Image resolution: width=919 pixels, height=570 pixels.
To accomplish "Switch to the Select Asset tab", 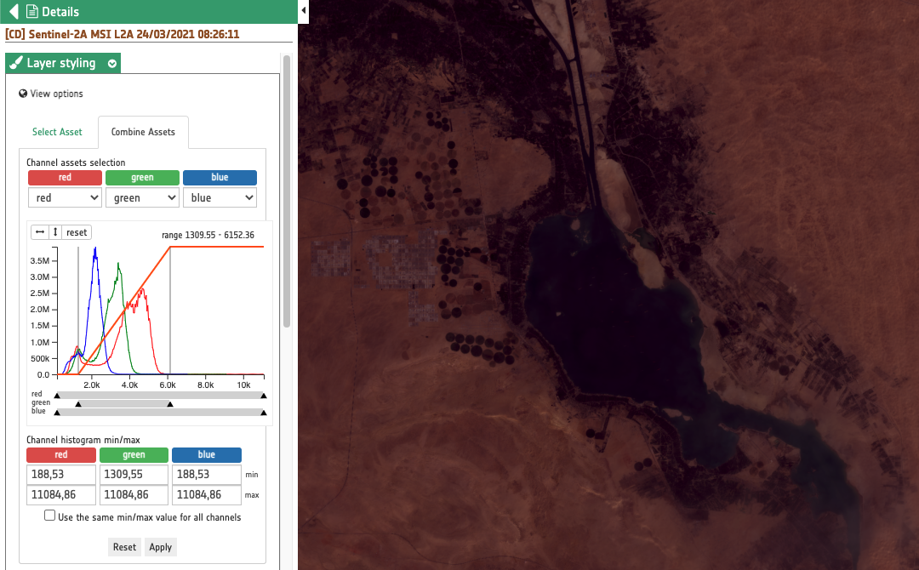I will click(x=57, y=132).
